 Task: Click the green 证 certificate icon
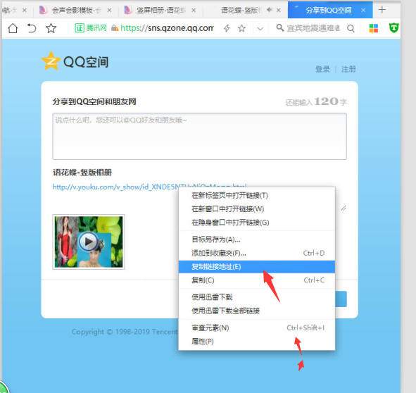[x=80, y=28]
